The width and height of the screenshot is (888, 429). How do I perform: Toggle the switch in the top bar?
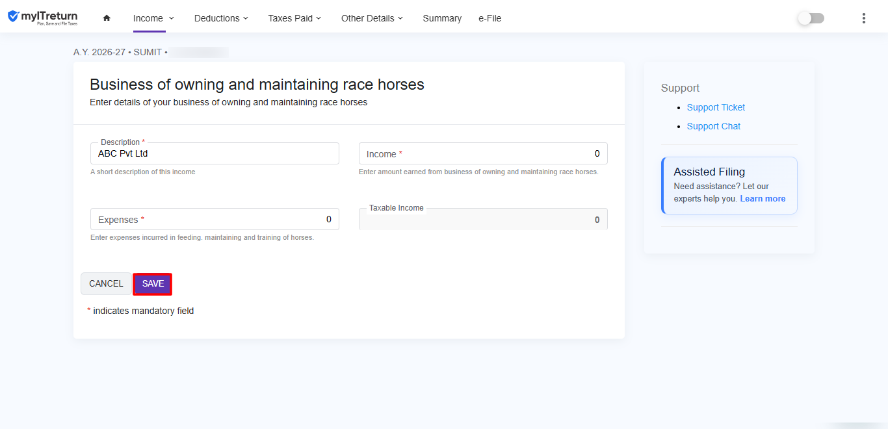pyautogui.click(x=811, y=18)
